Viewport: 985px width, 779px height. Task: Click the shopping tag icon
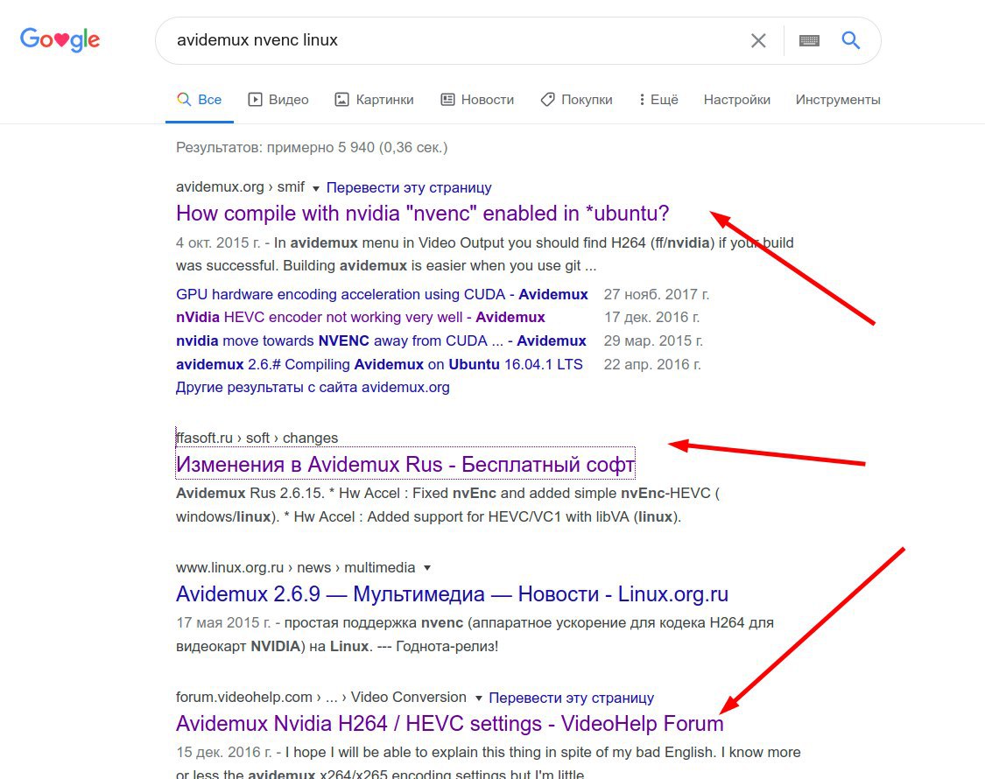coord(547,99)
